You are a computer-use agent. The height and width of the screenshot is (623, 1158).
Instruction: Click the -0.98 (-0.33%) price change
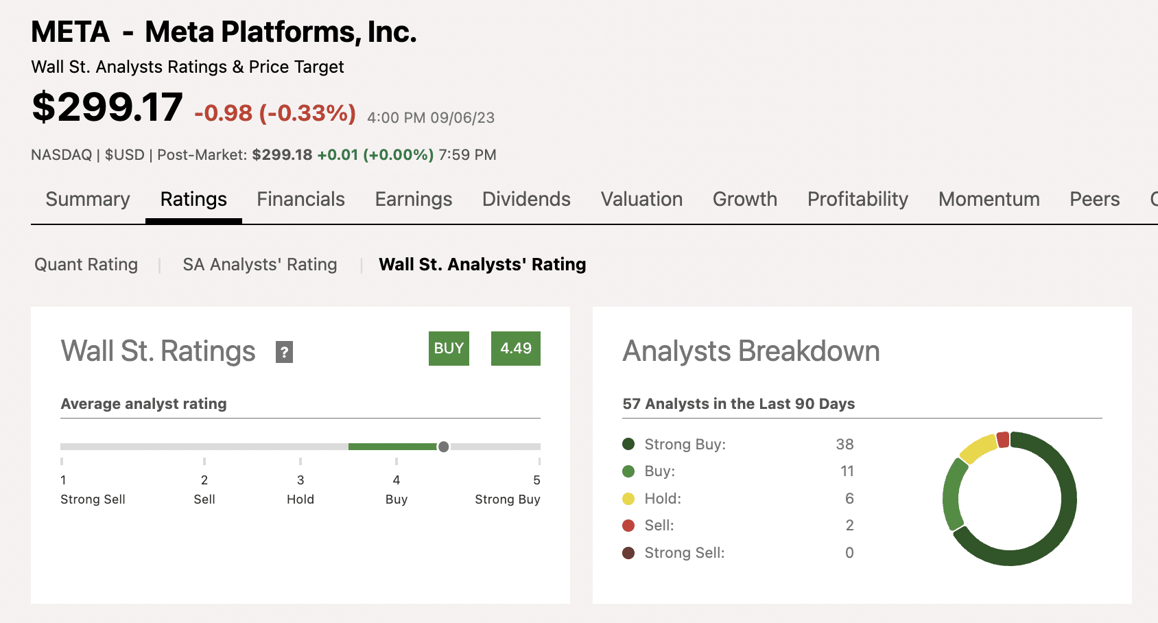(275, 113)
